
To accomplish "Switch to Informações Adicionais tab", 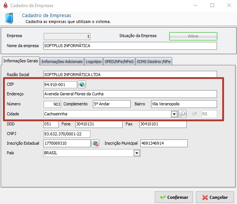I will (62, 62).
